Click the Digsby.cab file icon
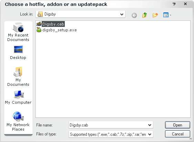 [39, 24]
